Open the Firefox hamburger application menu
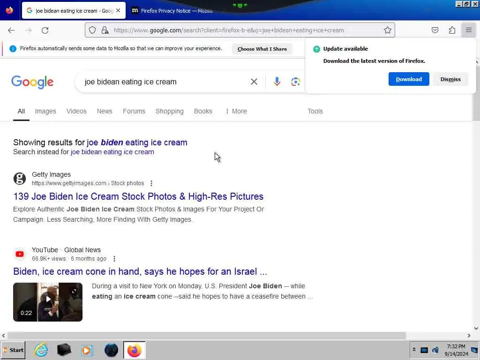This screenshot has height=360, width=480. point(469,30)
